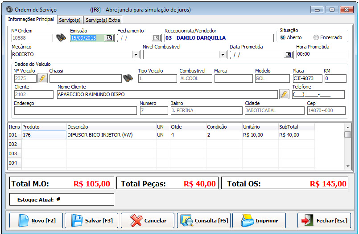Open Data Prometida calendar picker
This screenshot has width=359, height=234.
click(288, 55)
